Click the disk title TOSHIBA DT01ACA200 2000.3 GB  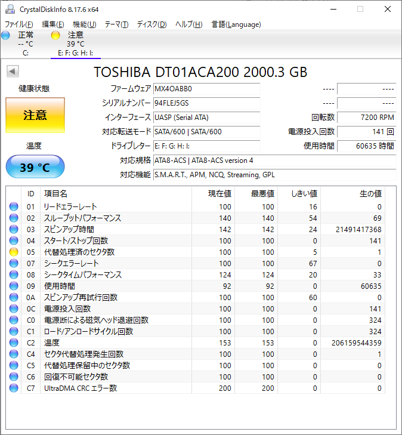tap(200, 72)
